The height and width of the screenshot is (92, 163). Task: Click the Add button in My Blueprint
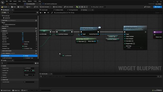pyautogui.click(x=4, y=13)
